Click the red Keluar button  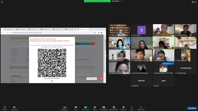[92, 44]
